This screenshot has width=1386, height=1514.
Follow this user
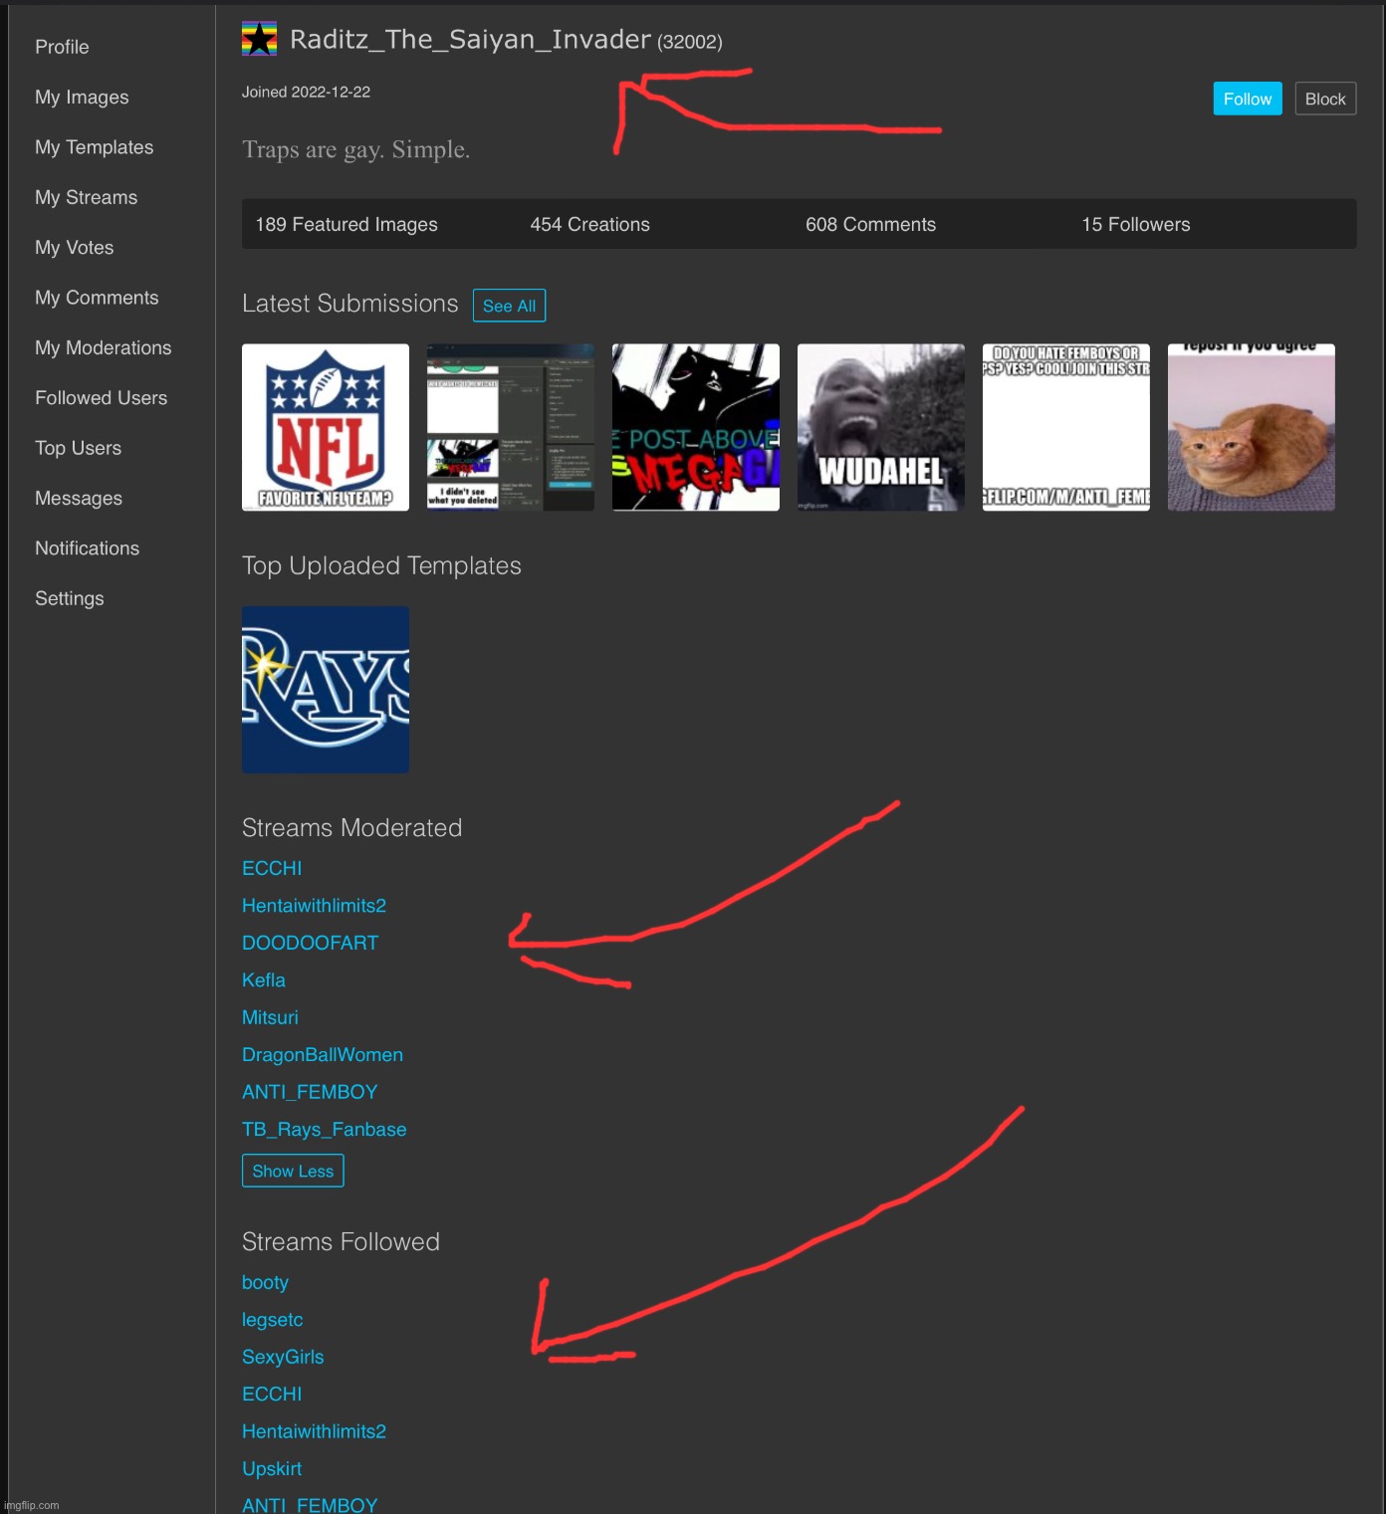(x=1247, y=99)
